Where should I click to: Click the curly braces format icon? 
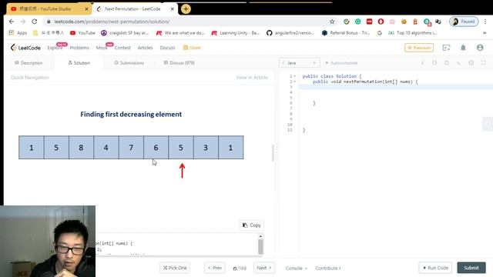coord(434,63)
